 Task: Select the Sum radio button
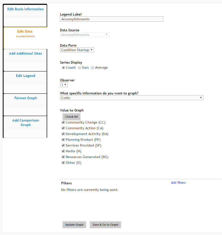[80, 68]
